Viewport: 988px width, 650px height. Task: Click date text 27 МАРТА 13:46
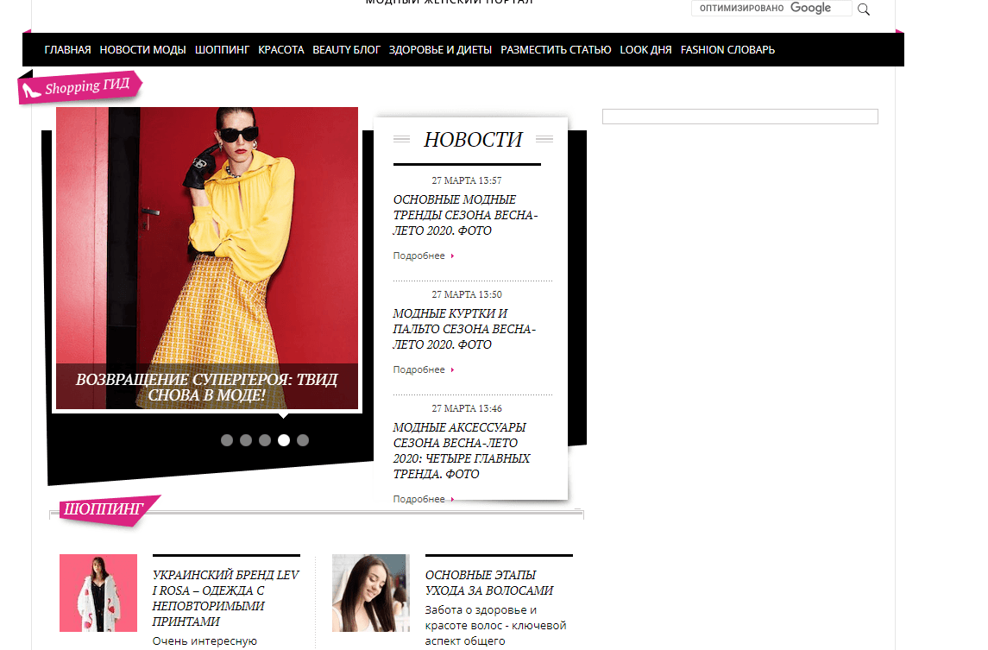click(467, 409)
